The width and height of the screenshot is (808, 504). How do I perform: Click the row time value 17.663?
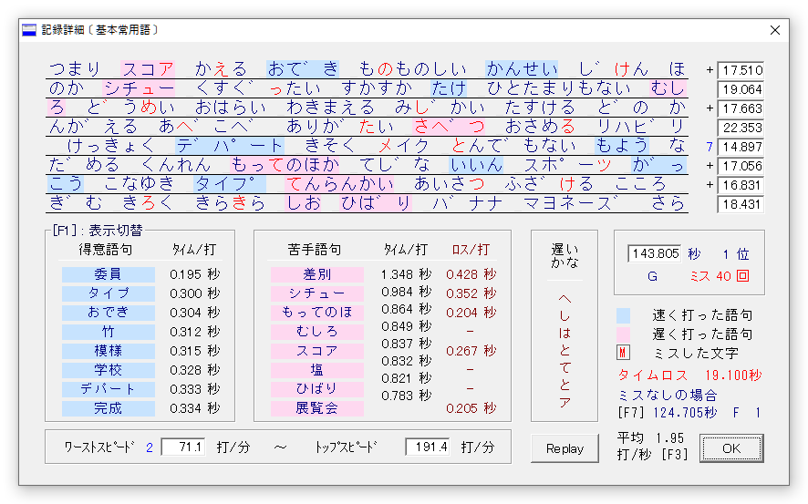(741, 108)
